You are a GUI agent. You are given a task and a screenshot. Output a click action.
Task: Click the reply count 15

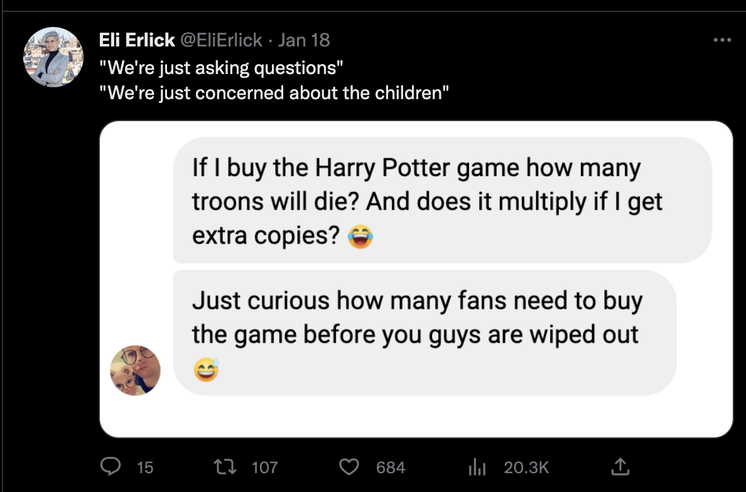pyautogui.click(x=145, y=468)
